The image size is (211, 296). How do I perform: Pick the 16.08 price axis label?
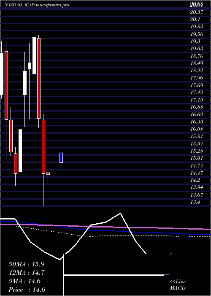(197, 129)
